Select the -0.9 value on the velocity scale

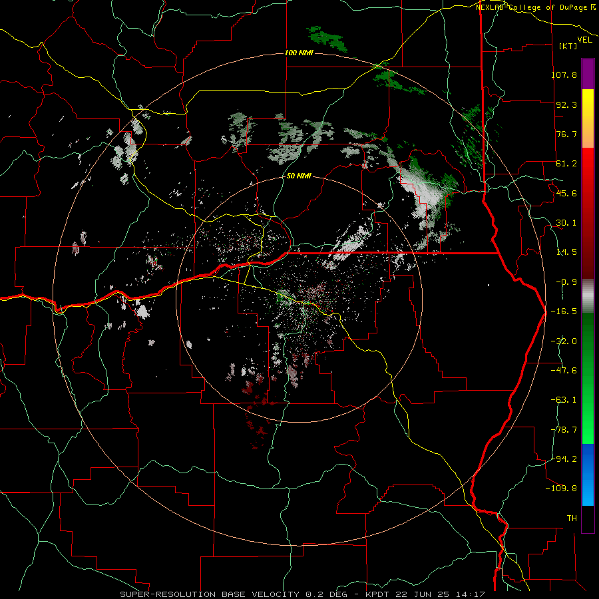(566, 282)
